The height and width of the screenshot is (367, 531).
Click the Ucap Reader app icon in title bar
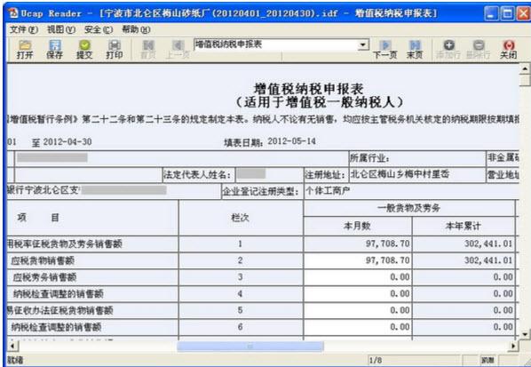[x=13, y=13]
